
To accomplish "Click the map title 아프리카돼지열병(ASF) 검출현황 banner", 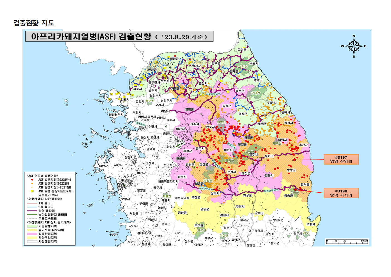I will [x=119, y=37].
